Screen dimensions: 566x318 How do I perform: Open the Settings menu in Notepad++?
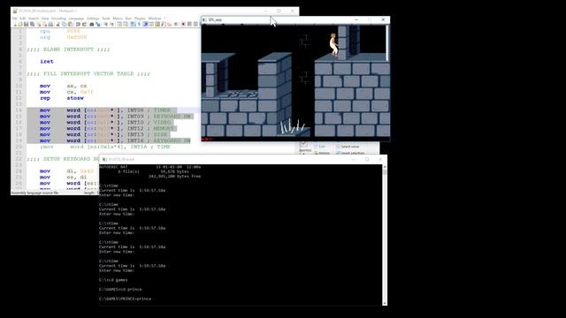coord(93,19)
